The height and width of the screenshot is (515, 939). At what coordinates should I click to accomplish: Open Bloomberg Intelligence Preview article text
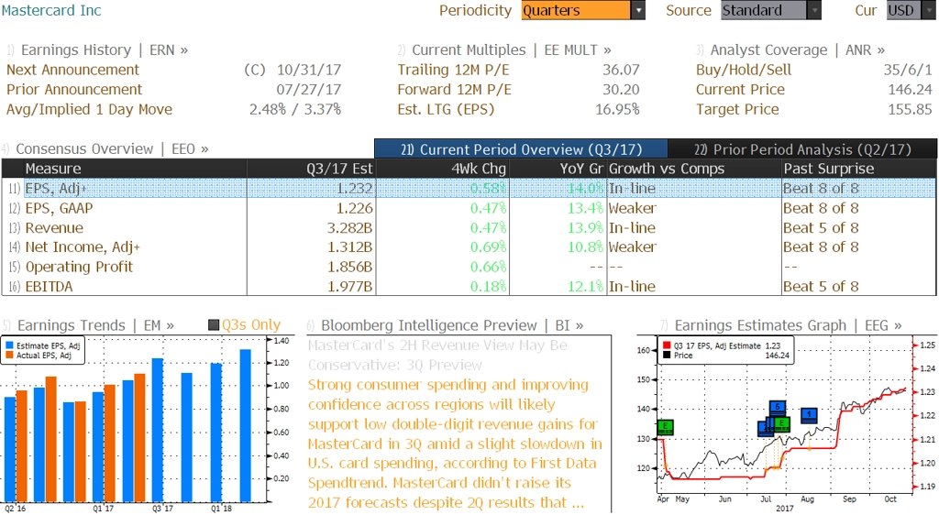(x=455, y=444)
